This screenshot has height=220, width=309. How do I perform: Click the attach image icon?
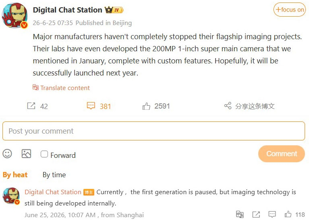click(26, 153)
